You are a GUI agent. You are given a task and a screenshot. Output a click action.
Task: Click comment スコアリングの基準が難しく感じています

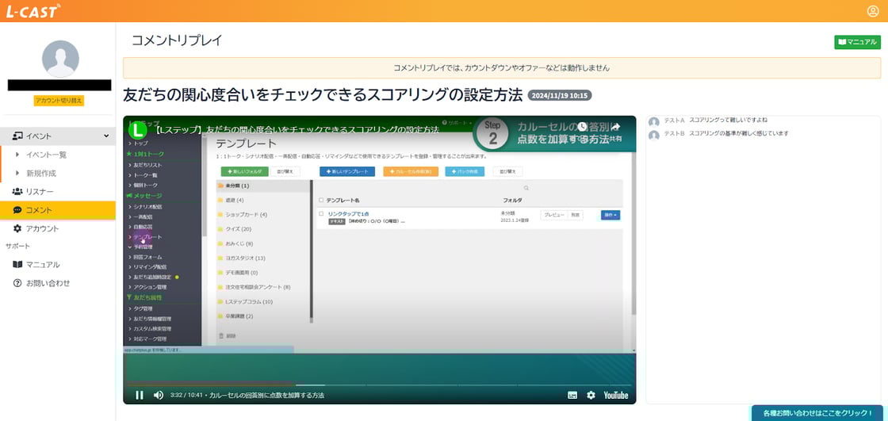[739, 134]
